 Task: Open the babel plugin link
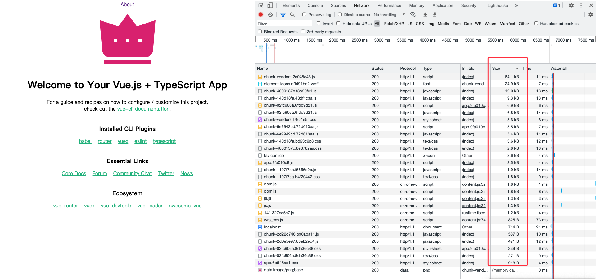[x=85, y=141]
